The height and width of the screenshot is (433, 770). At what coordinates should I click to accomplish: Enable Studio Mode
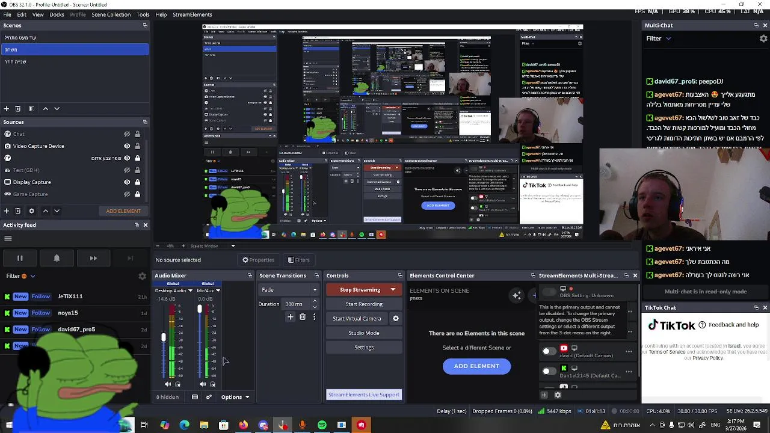point(364,333)
